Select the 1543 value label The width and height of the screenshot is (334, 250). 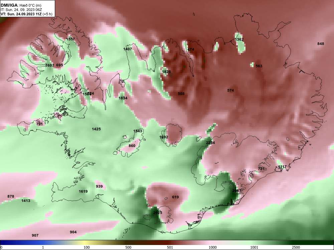[138, 131]
